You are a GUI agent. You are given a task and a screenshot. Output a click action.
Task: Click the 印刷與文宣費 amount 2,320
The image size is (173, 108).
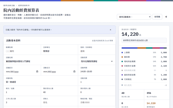point(164,66)
